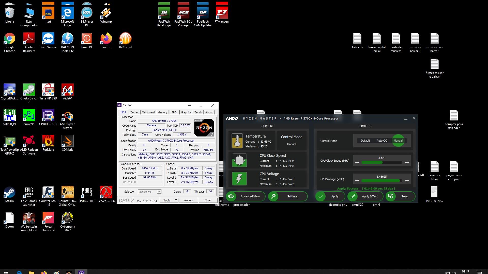Launch Timer PC shortcut
This screenshot has width=488, height=274.
[x=87, y=41]
